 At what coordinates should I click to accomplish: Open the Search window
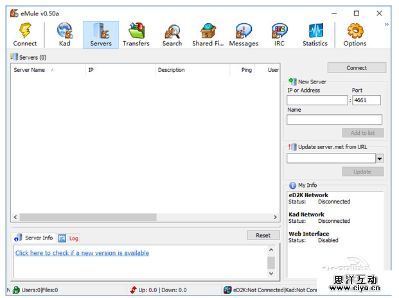172,31
